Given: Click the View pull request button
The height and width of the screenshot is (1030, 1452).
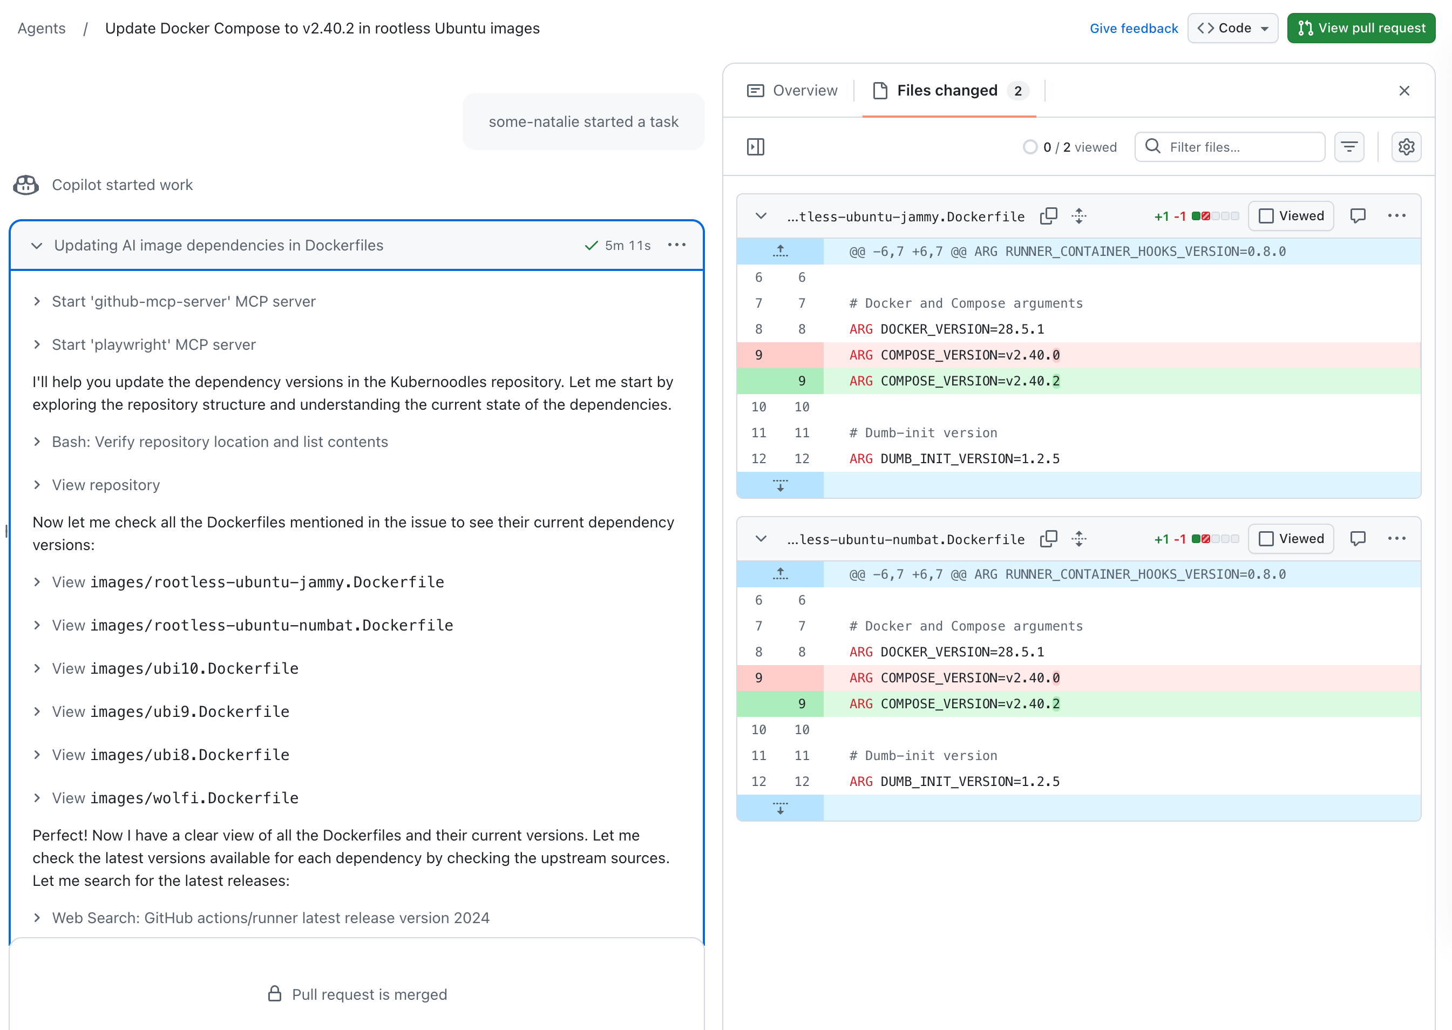Looking at the screenshot, I should coord(1361,29).
